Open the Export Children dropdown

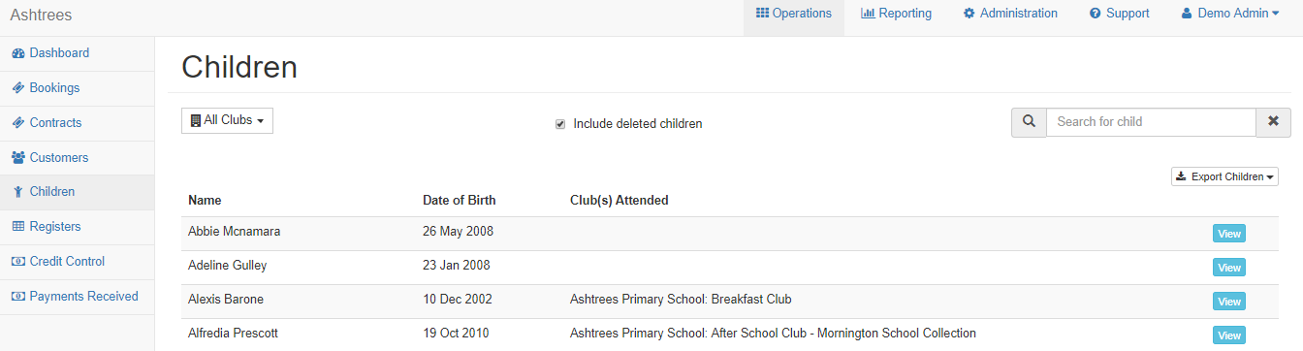click(x=1224, y=176)
